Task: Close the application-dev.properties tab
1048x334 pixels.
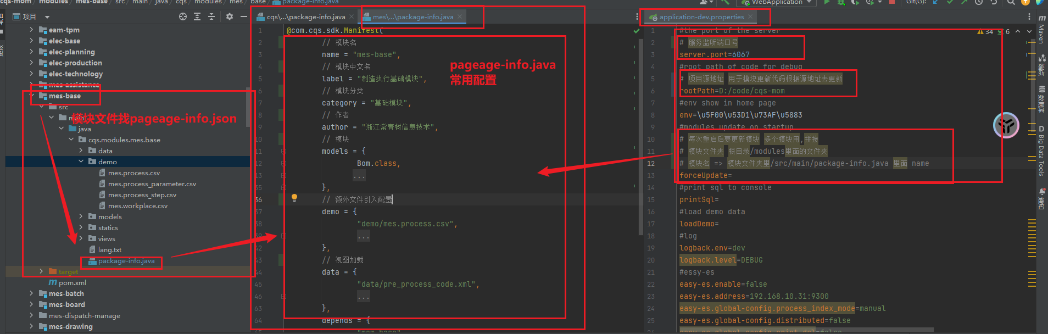Action: (x=750, y=17)
